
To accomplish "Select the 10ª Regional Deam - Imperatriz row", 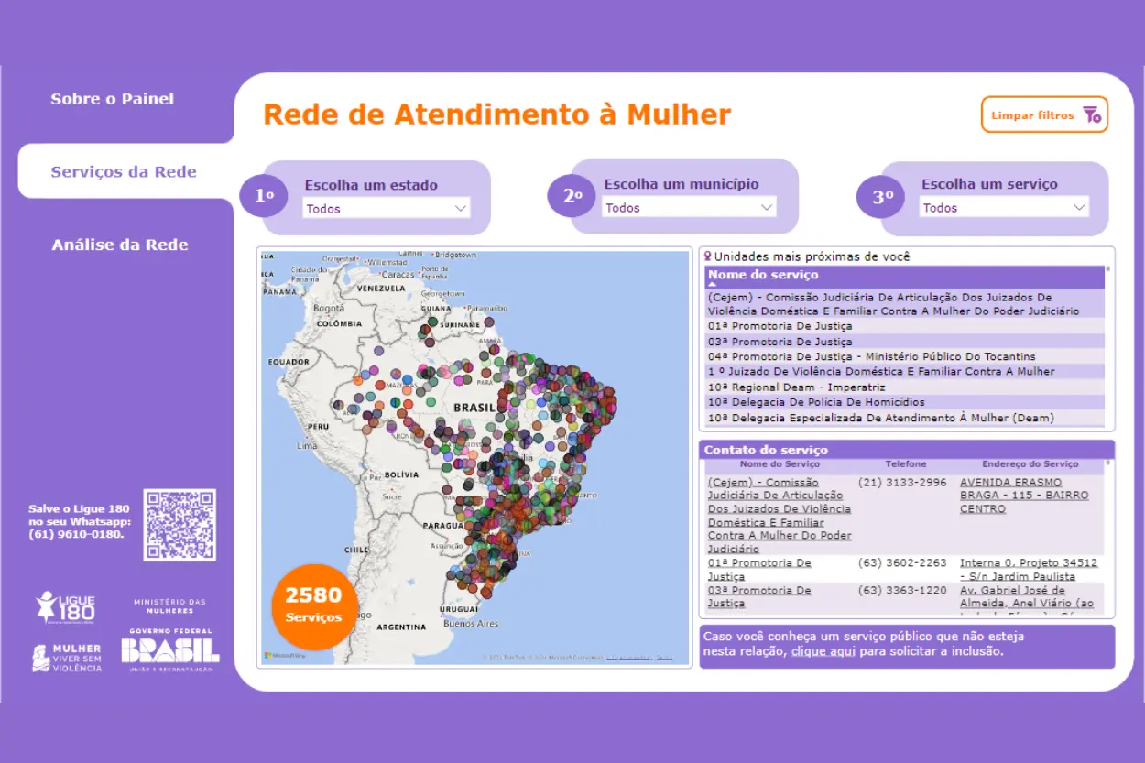I will (905, 387).
